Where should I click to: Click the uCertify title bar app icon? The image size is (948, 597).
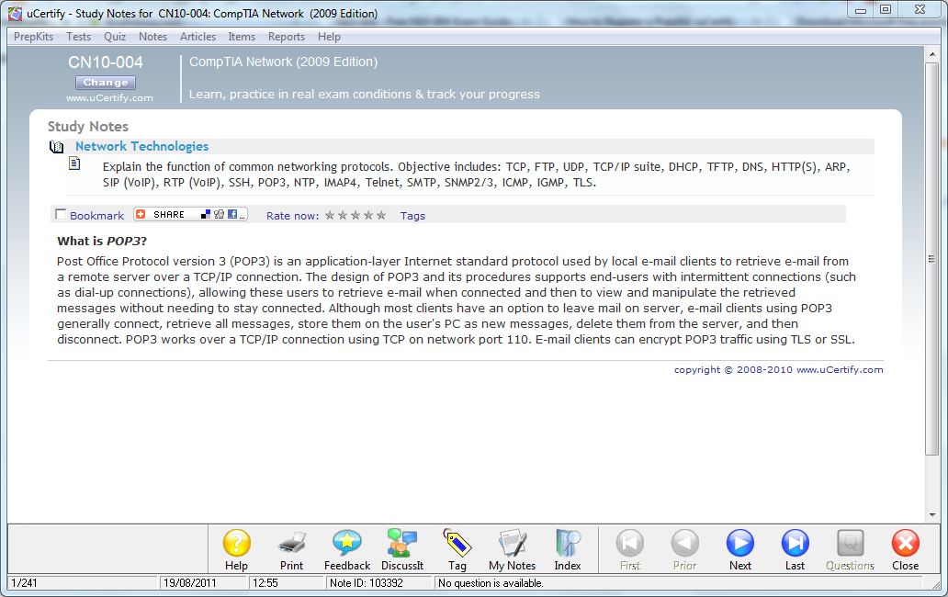(x=15, y=13)
